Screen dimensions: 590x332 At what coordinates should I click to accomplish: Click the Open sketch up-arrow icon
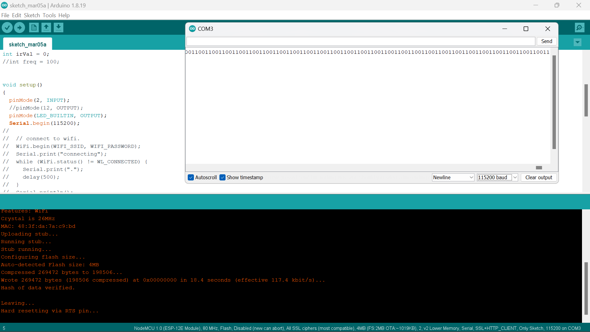click(46, 28)
